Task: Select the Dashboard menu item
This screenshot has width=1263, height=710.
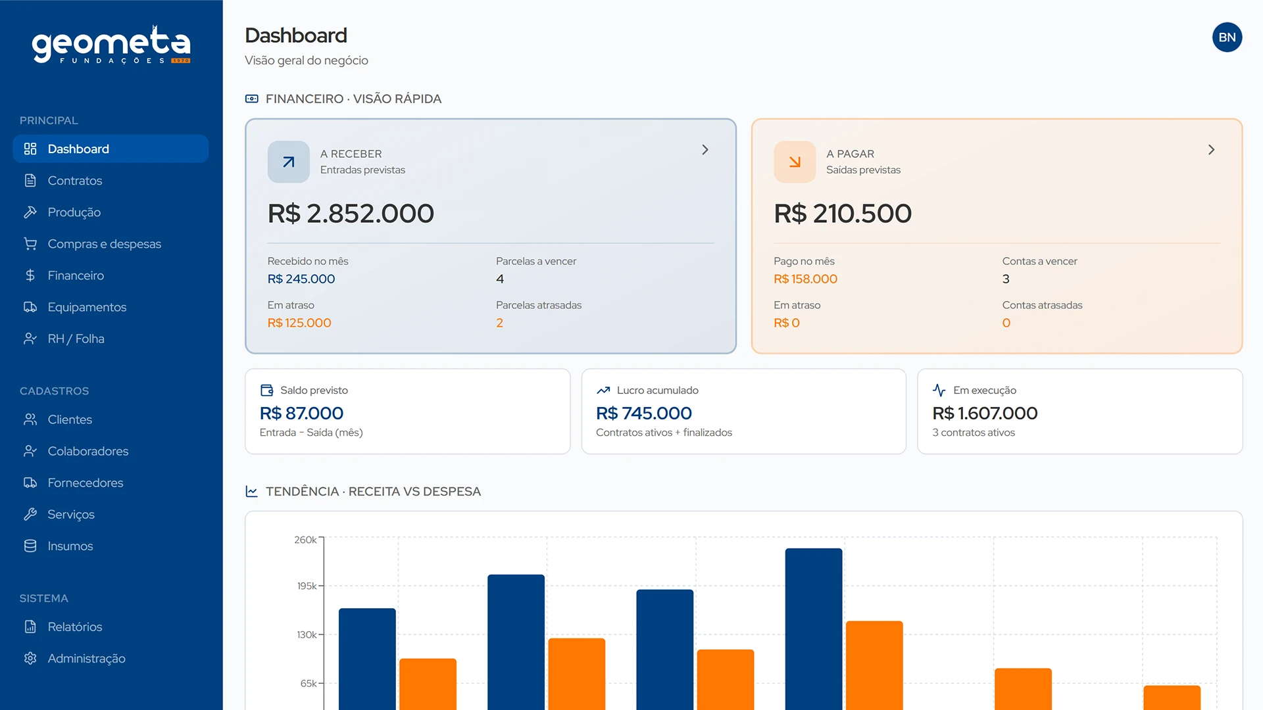Action: click(111, 149)
